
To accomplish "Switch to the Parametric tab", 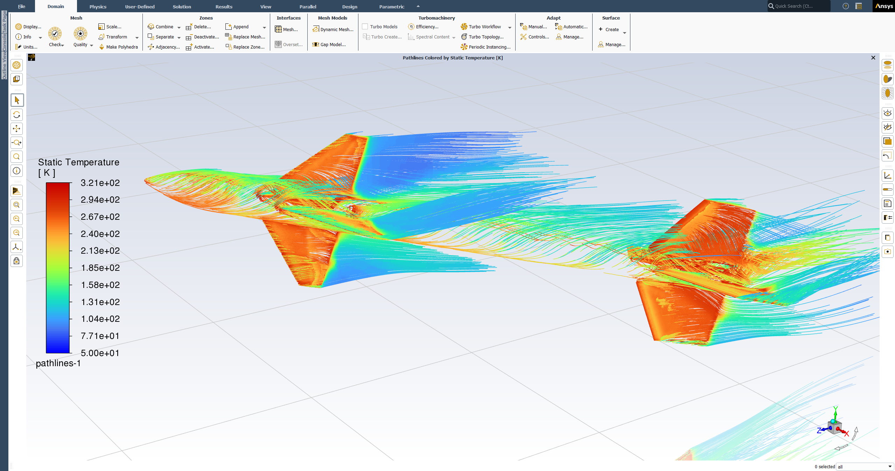I will [x=392, y=6].
